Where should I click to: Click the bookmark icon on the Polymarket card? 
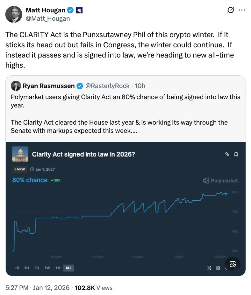[235, 154]
